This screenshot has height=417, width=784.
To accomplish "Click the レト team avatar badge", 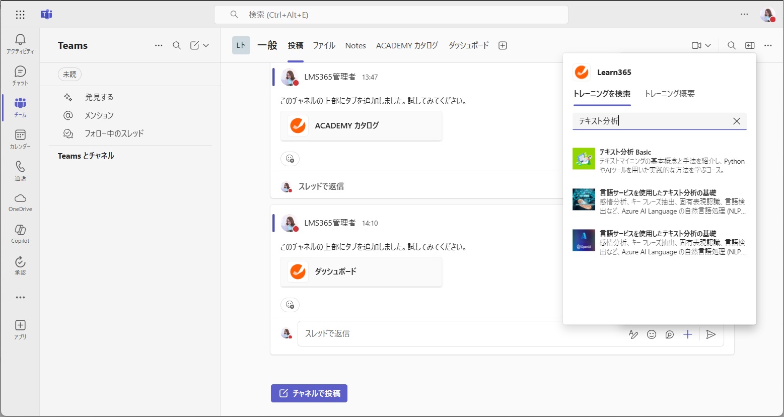I will [x=241, y=45].
